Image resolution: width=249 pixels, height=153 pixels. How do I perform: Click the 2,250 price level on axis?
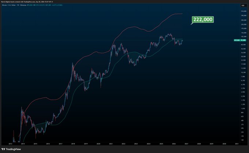[243, 96]
